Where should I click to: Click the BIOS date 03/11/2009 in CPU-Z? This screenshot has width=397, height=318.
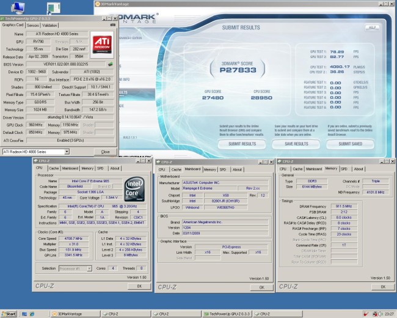click(225, 233)
